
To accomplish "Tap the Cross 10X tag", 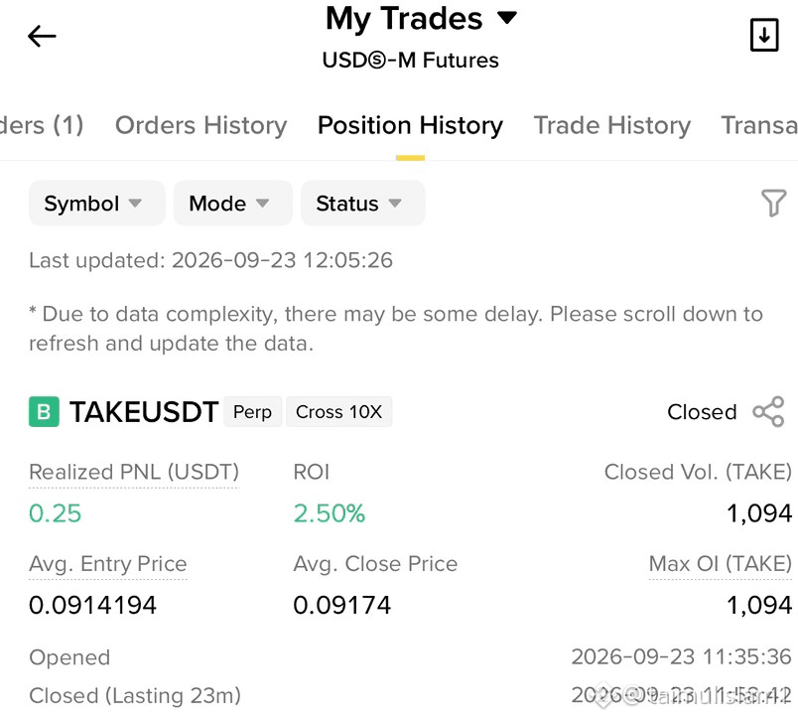I will (x=338, y=411).
